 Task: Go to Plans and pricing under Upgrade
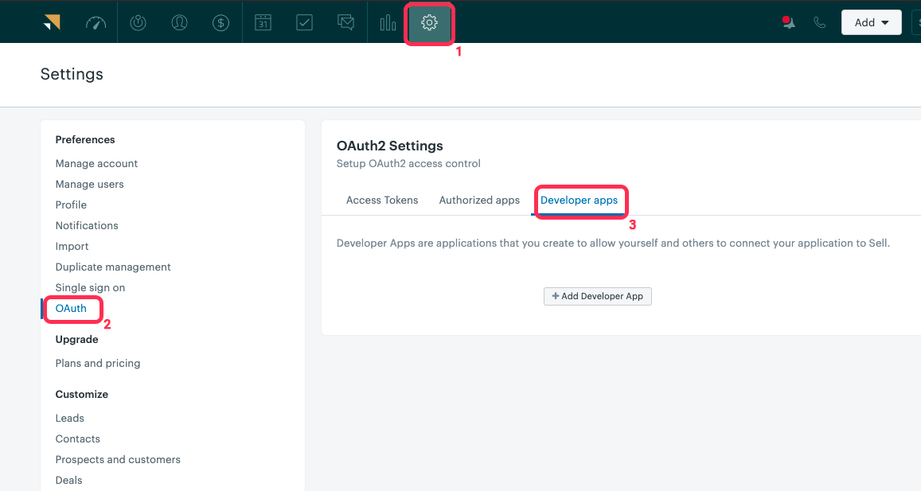click(x=98, y=363)
